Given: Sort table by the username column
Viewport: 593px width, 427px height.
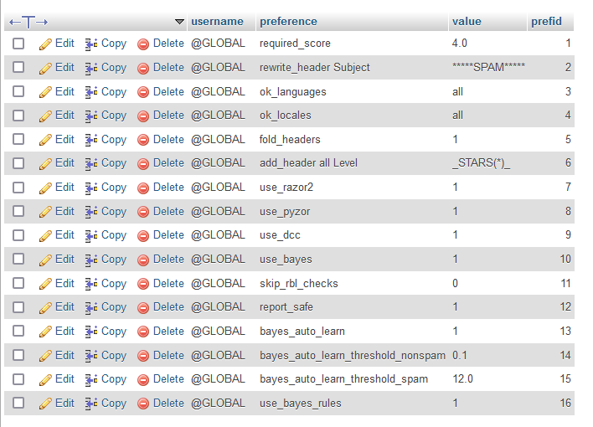Looking at the screenshot, I should [x=217, y=22].
